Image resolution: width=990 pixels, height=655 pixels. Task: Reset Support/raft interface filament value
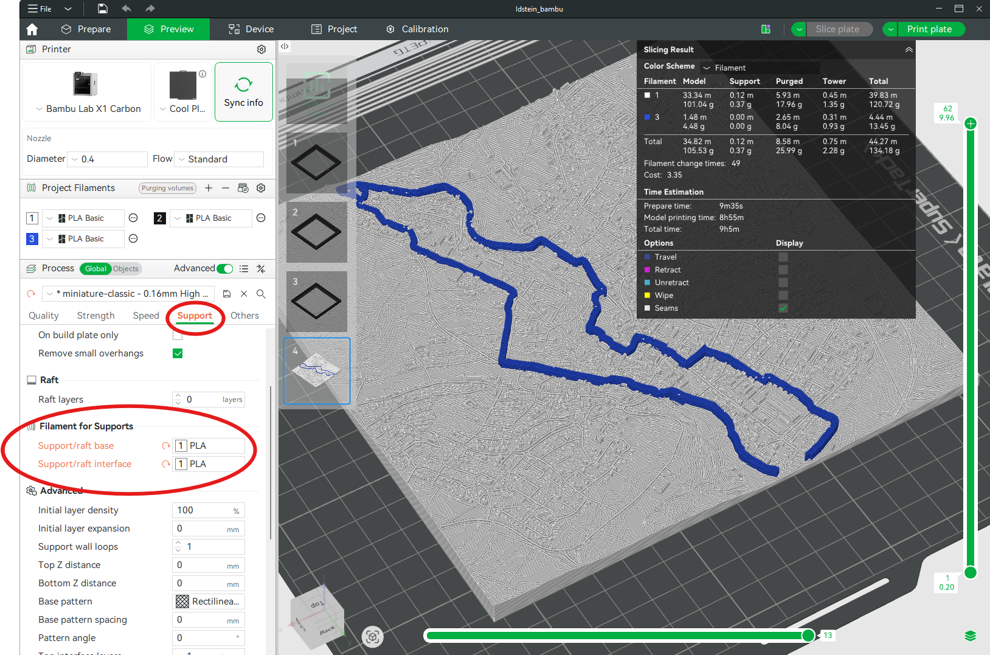(165, 464)
